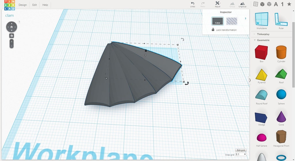The height and width of the screenshot is (161, 295).
Task: Open the Help menu
Action: coord(45,5)
